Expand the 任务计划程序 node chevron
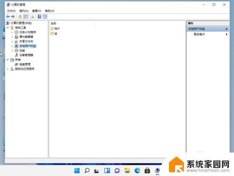 [12, 32]
